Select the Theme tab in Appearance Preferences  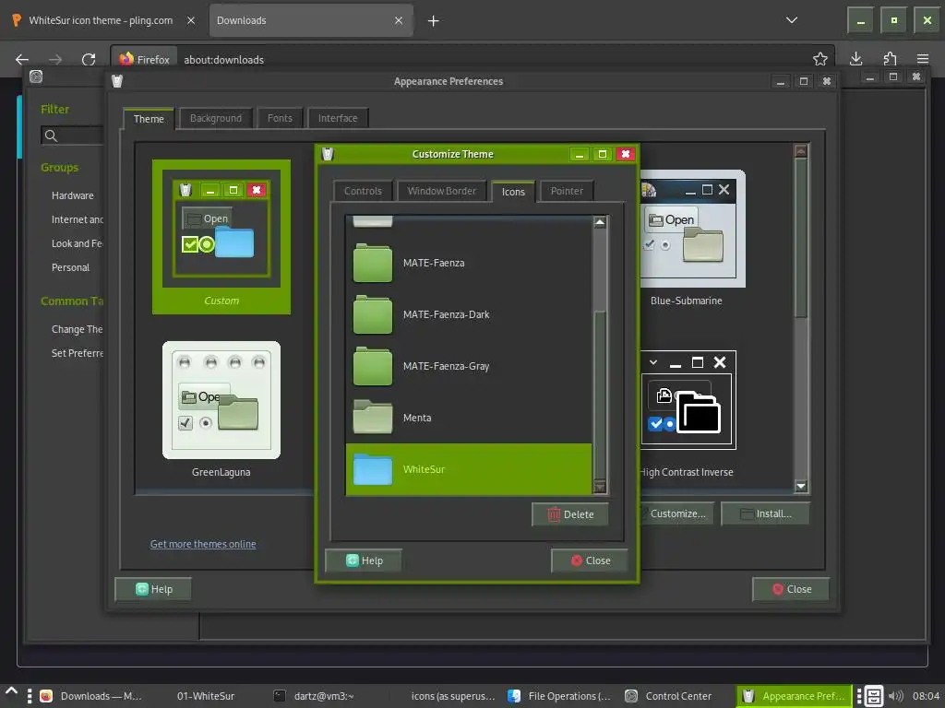click(149, 119)
